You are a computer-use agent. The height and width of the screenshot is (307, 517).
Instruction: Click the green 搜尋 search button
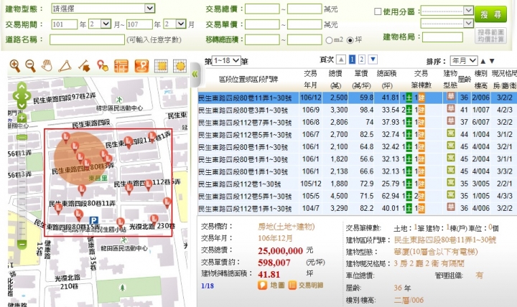point(495,14)
